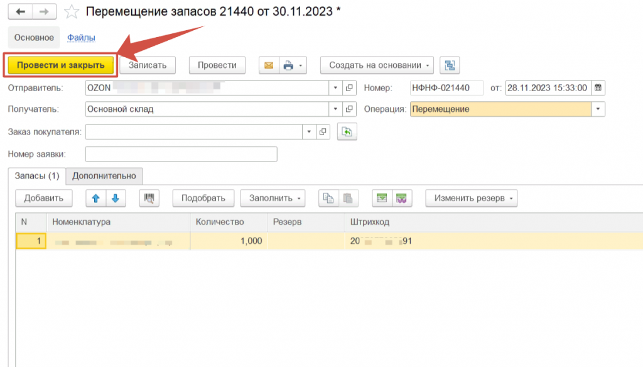Click the Записать button
Screen dimensions: 643x367
click(148, 65)
